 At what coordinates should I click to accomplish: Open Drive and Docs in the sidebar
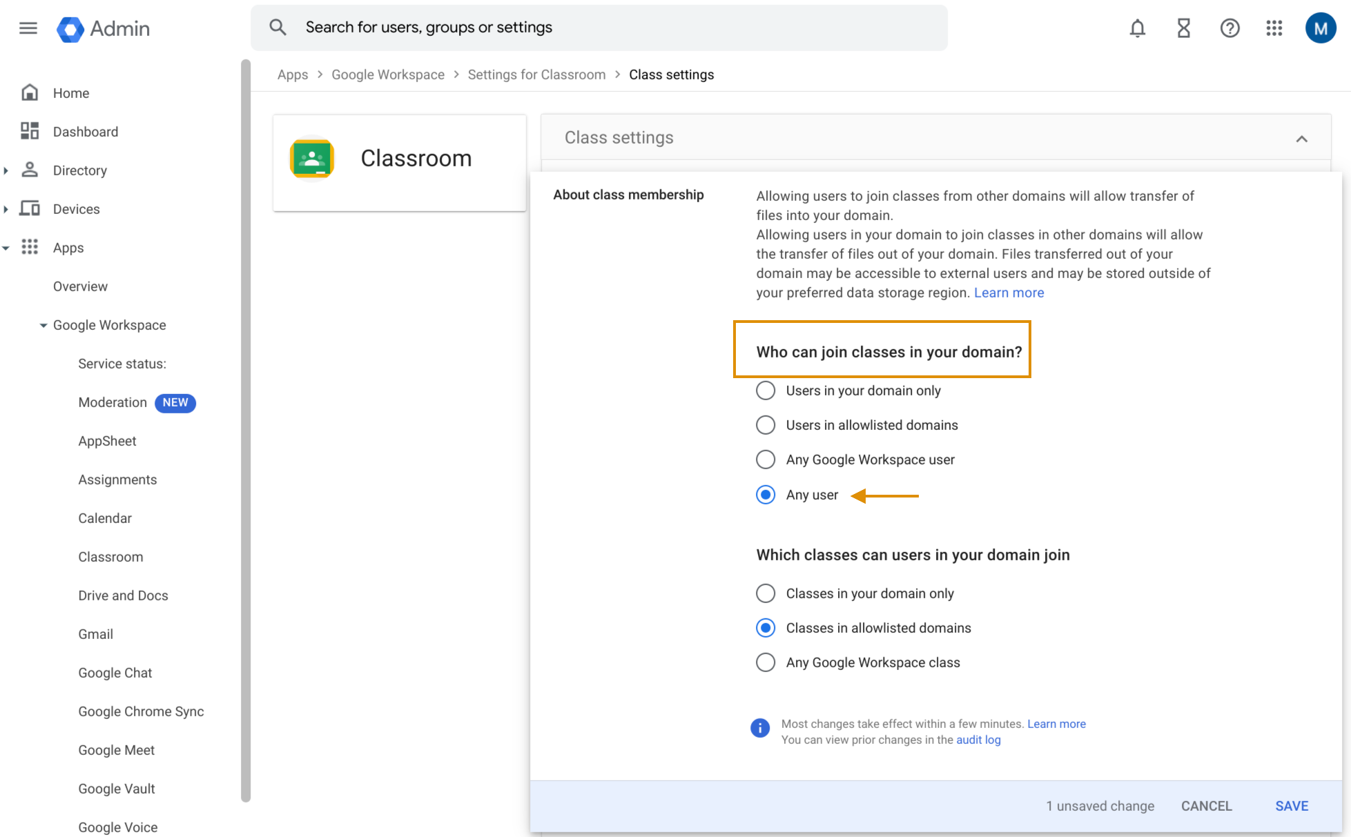click(x=123, y=595)
